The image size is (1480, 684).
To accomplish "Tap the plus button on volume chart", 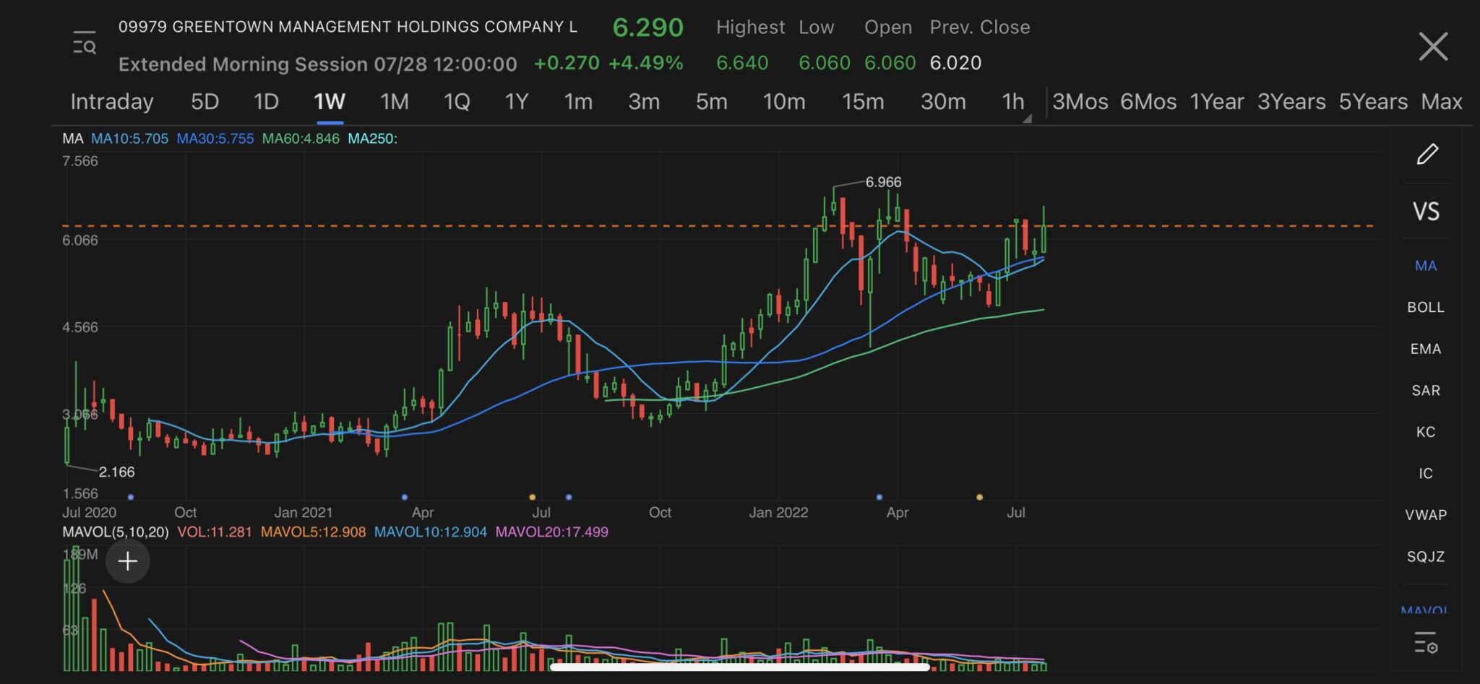I will pyautogui.click(x=128, y=561).
